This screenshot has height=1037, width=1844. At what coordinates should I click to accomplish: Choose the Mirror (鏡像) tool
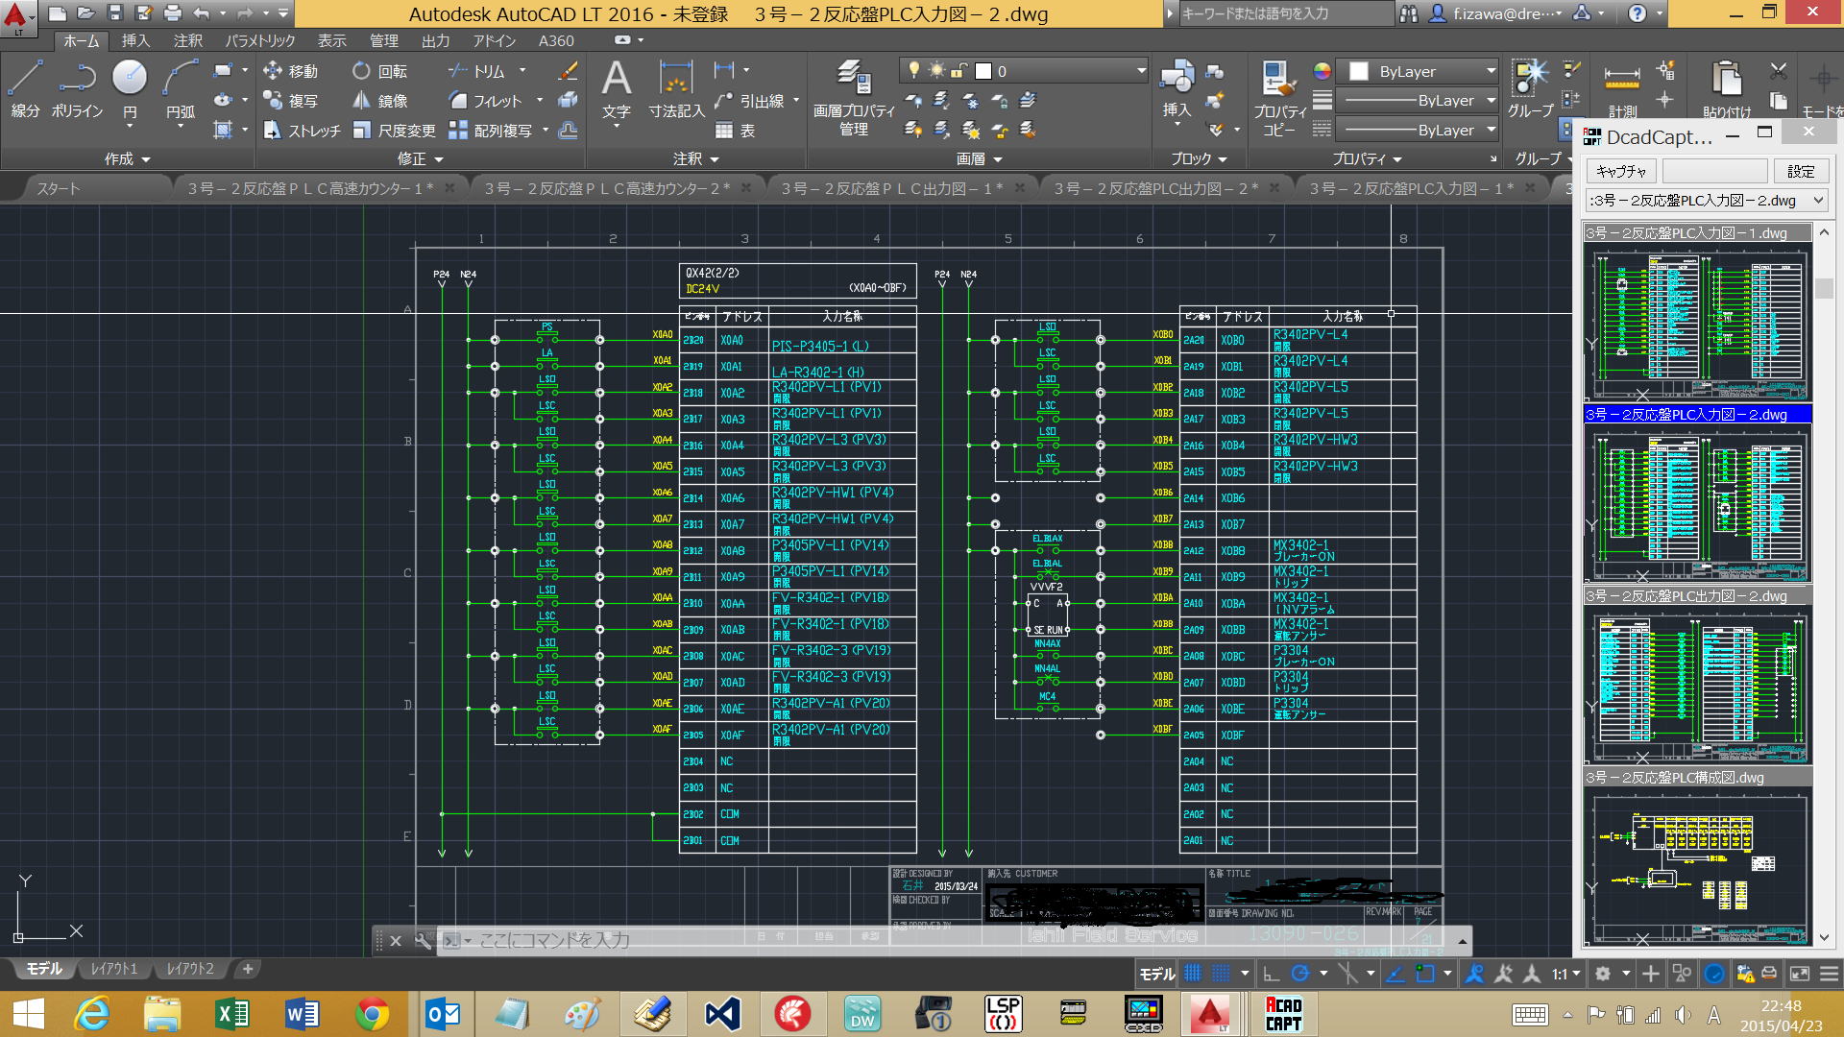[x=379, y=101]
